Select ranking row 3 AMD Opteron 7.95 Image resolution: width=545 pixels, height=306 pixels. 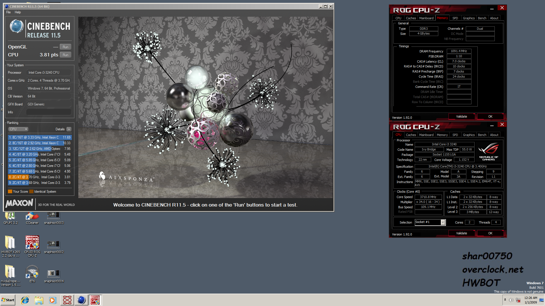click(x=40, y=149)
